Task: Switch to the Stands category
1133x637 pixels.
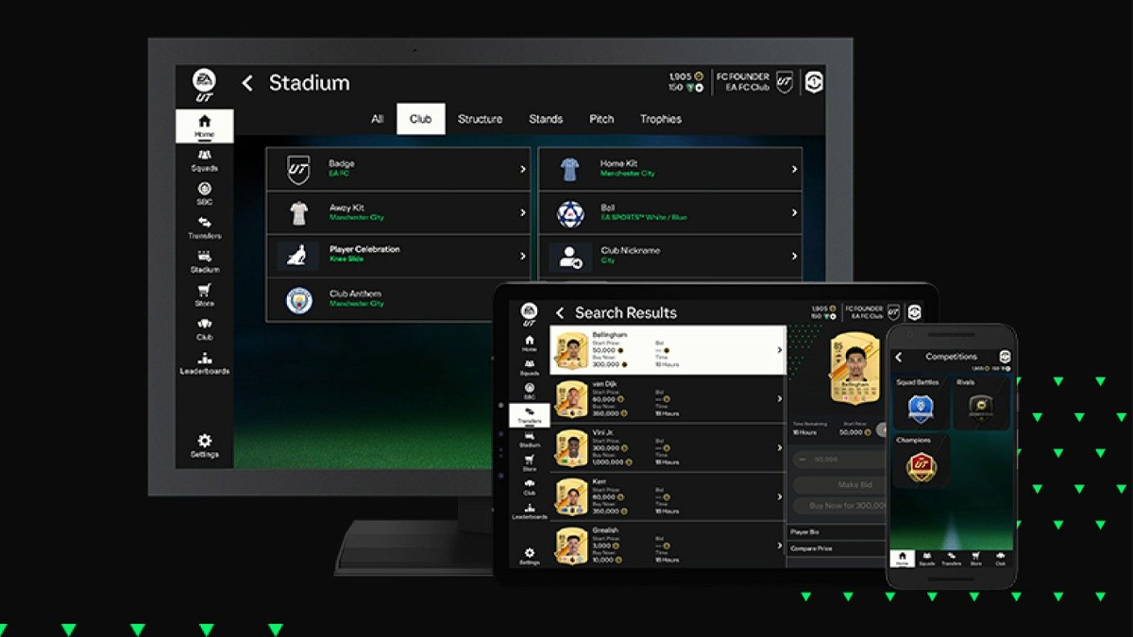Action: [546, 119]
